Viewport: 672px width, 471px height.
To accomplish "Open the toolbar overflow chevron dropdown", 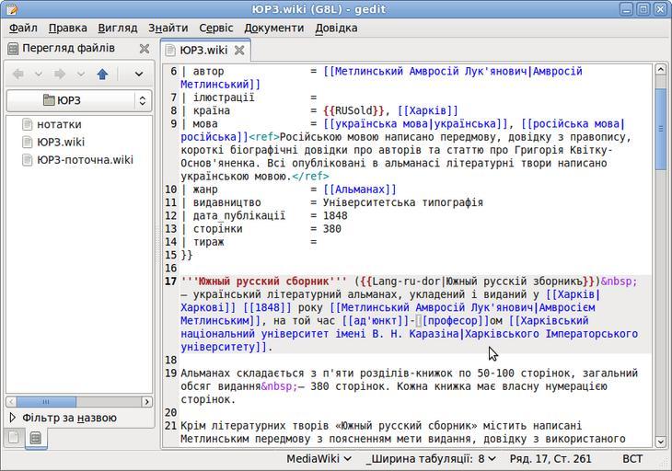I will (139, 75).
